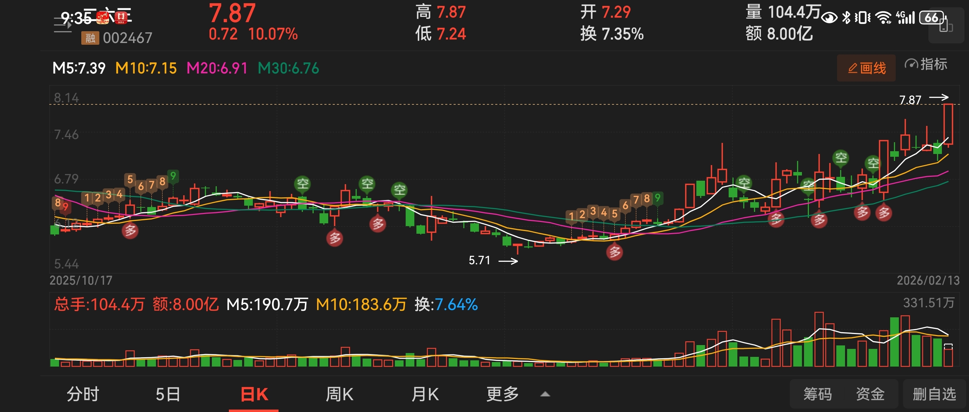
Task: Expand the 更多 more periods arrow
Action: (x=545, y=394)
